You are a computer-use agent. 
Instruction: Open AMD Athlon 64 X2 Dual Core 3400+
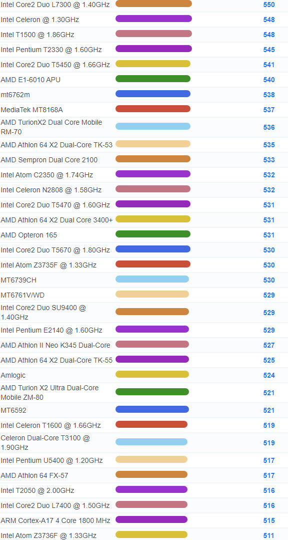click(x=56, y=220)
